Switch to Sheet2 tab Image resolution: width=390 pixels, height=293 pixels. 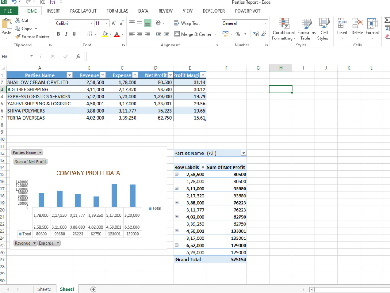pos(44,289)
